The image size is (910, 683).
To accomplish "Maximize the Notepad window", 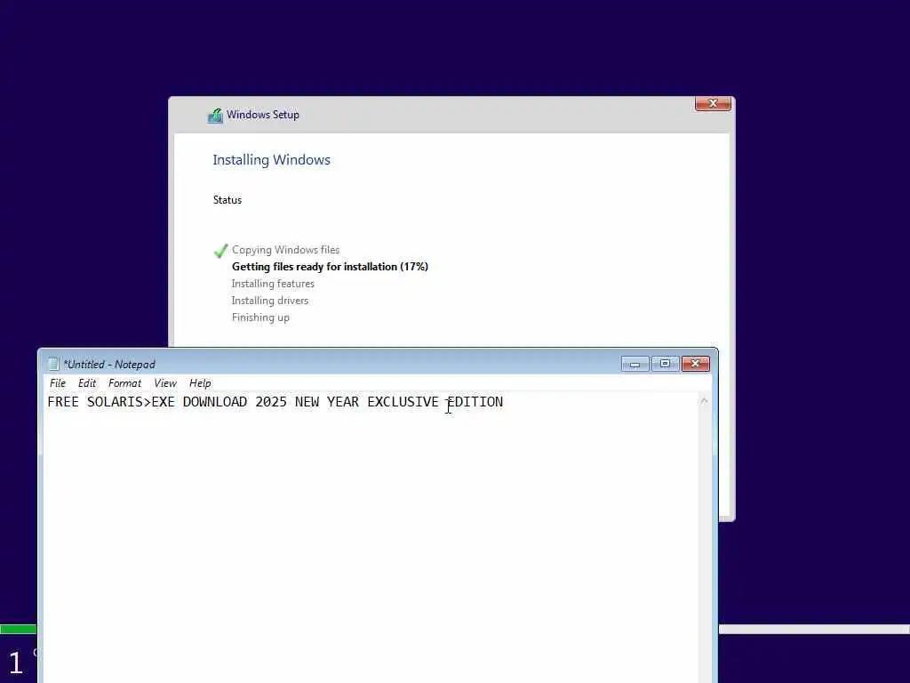I will (665, 364).
